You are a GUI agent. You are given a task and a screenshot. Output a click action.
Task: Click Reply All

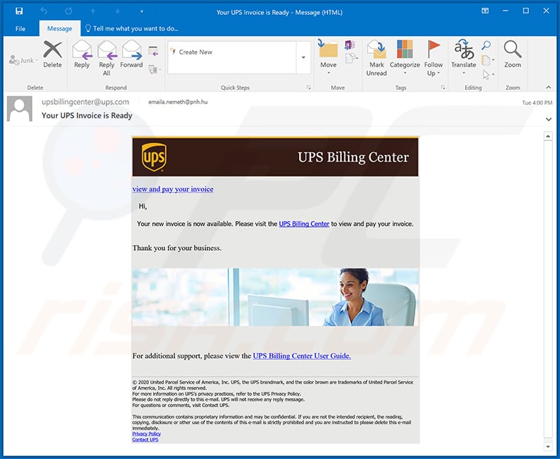click(107, 58)
